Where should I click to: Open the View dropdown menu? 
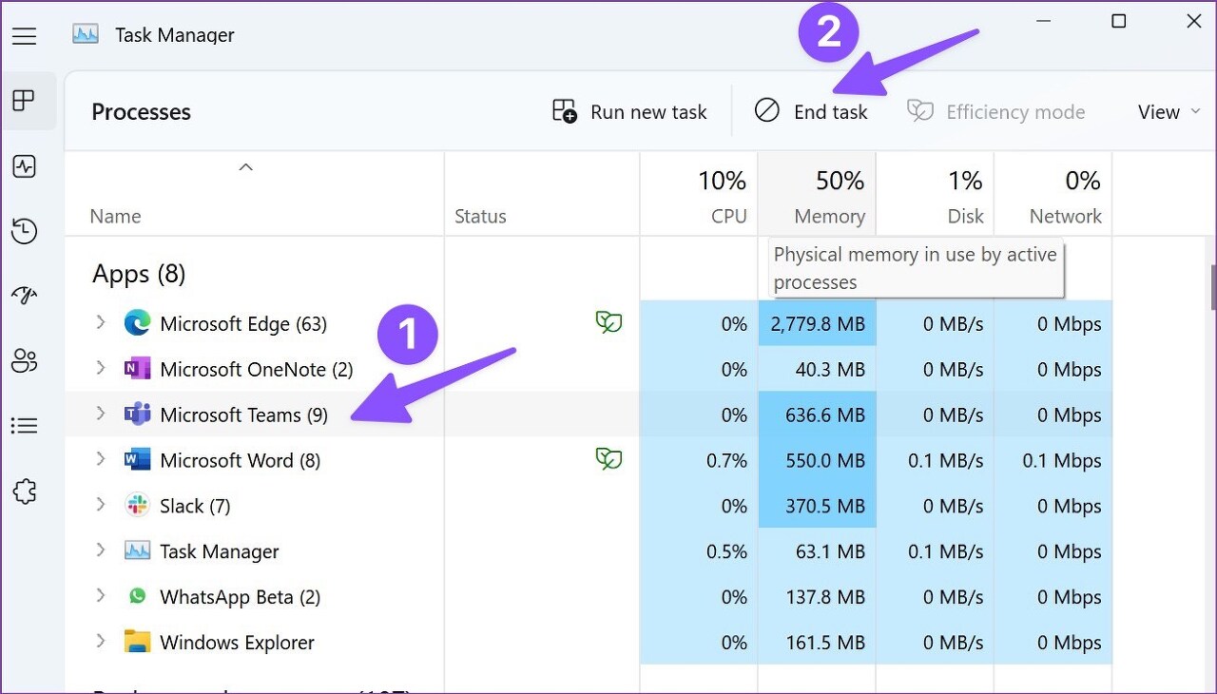(1169, 112)
